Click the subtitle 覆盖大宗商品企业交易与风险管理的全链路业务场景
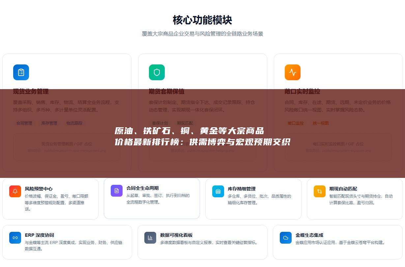This screenshot has width=405, height=267. pyautogui.click(x=202, y=34)
